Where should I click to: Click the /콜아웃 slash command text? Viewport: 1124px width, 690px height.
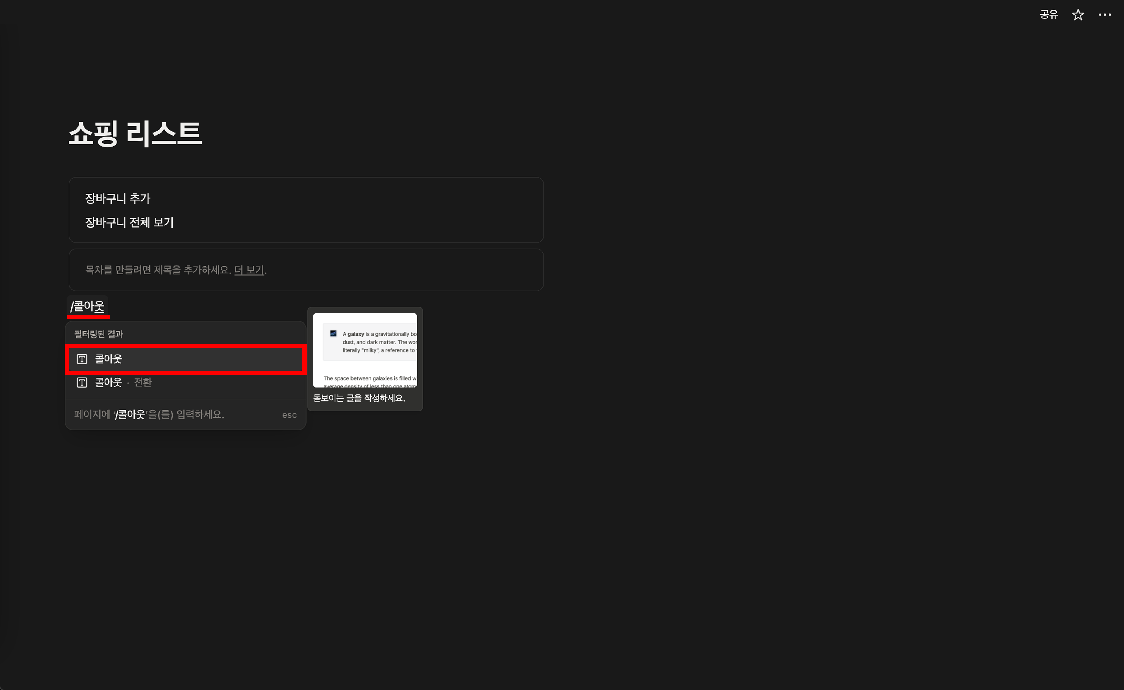pos(87,306)
